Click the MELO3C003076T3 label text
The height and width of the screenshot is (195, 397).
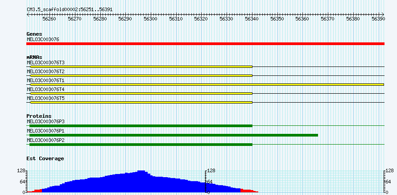[x=45, y=62]
